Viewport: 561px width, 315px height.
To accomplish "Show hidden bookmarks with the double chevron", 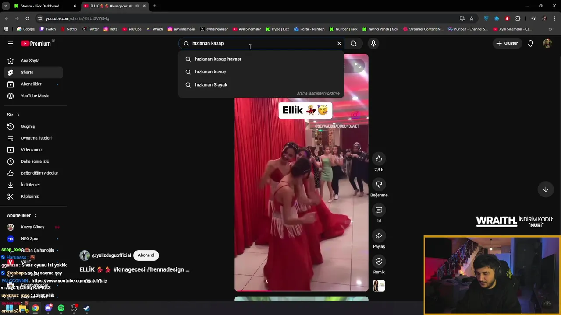I will click(550, 29).
